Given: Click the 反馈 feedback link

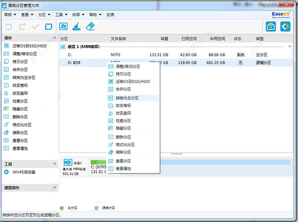Looking at the screenshot, I should click(x=110, y=14).
